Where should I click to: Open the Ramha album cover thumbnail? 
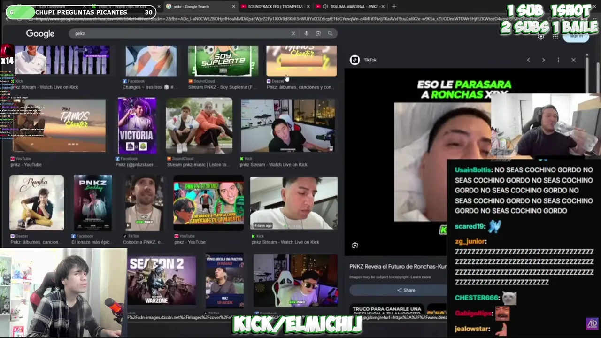37,203
